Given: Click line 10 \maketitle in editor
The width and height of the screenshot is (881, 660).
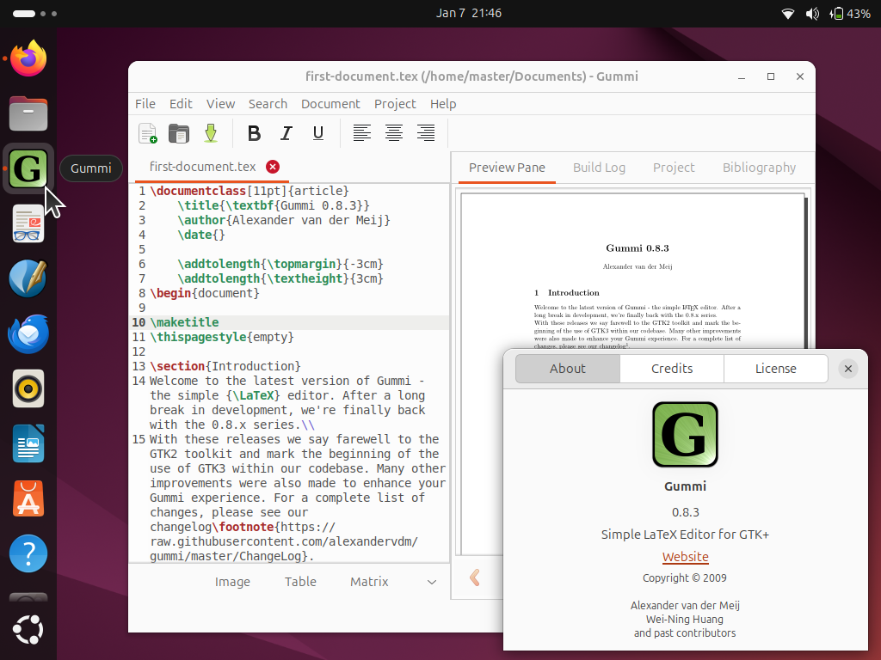Looking at the screenshot, I should click(184, 322).
